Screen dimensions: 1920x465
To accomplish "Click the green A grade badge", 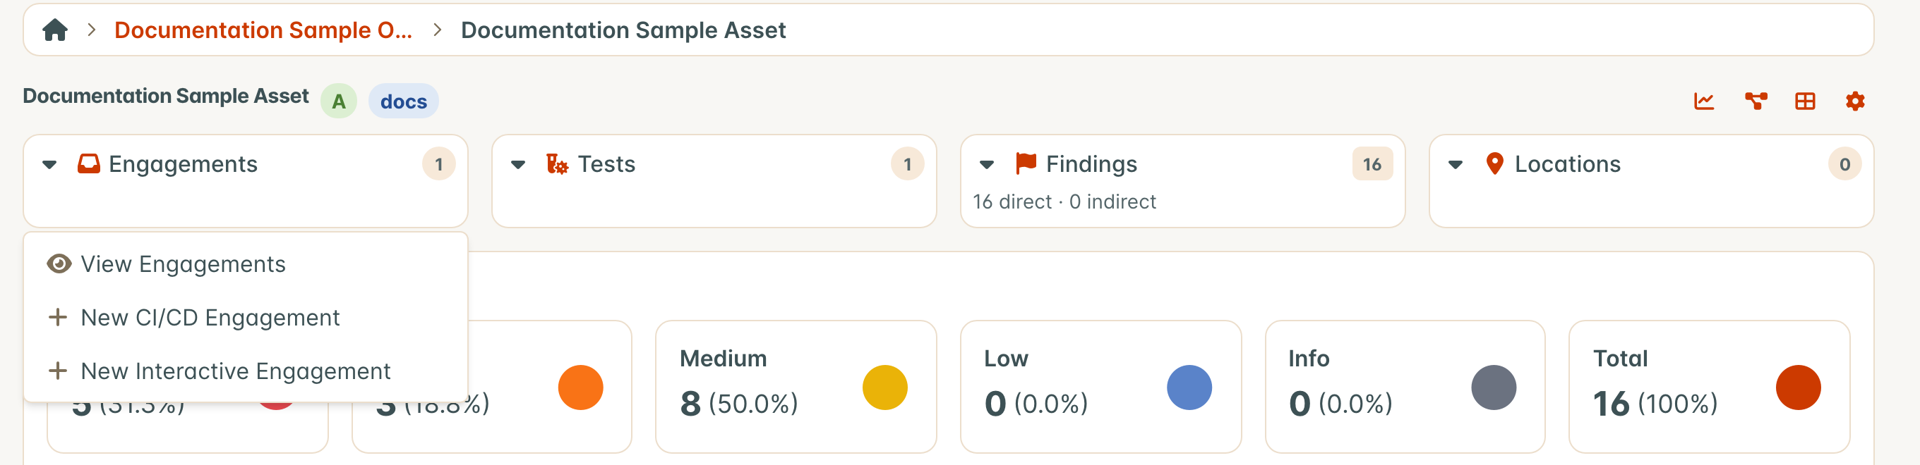I will [338, 101].
